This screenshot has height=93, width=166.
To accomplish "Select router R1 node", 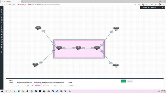I will tap(59, 48).
